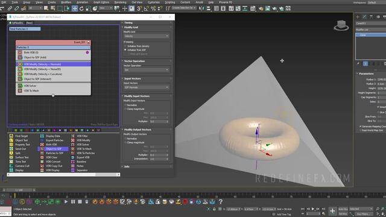Open the Rendering menu
The height and width of the screenshot is (217, 386).
click(x=120, y=2)
